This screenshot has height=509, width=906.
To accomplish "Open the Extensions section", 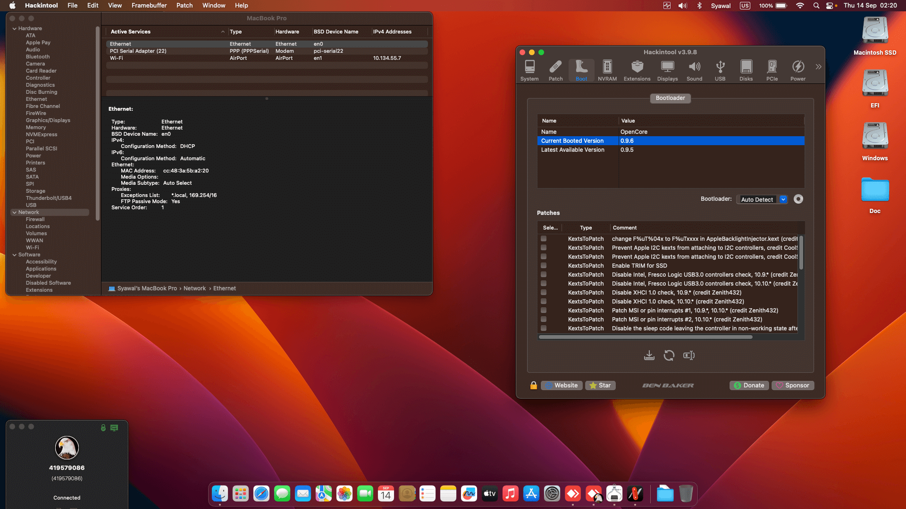I will tap(637, 70).
